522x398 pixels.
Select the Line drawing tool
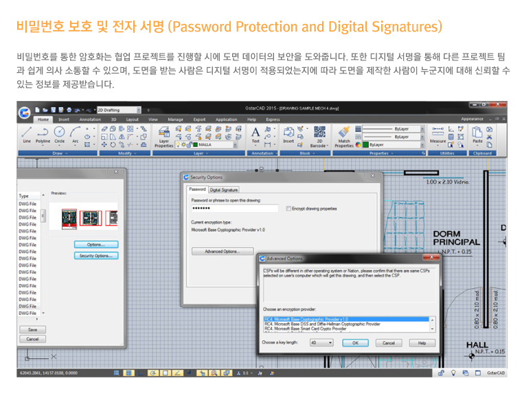click(27, 134)
